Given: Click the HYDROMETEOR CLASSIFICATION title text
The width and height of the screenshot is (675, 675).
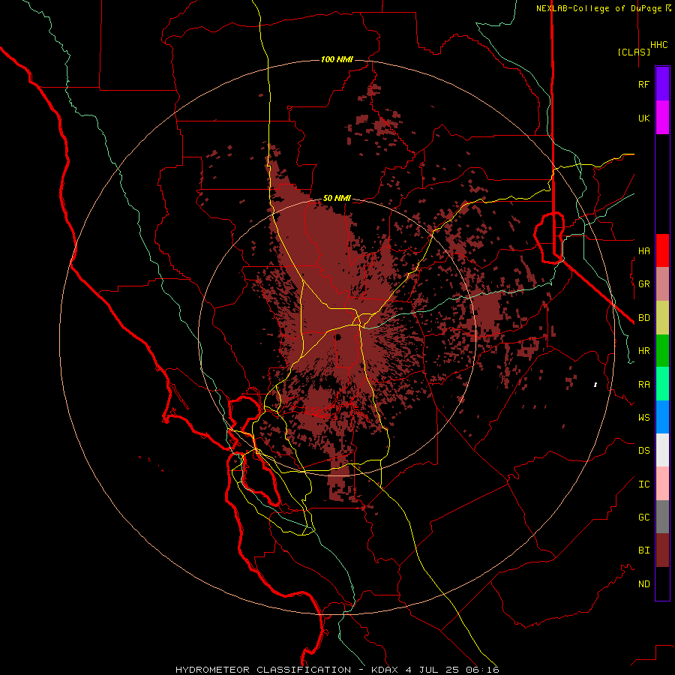Looking at the screenshot, I should pyautogui.click(x=263, y=670).
